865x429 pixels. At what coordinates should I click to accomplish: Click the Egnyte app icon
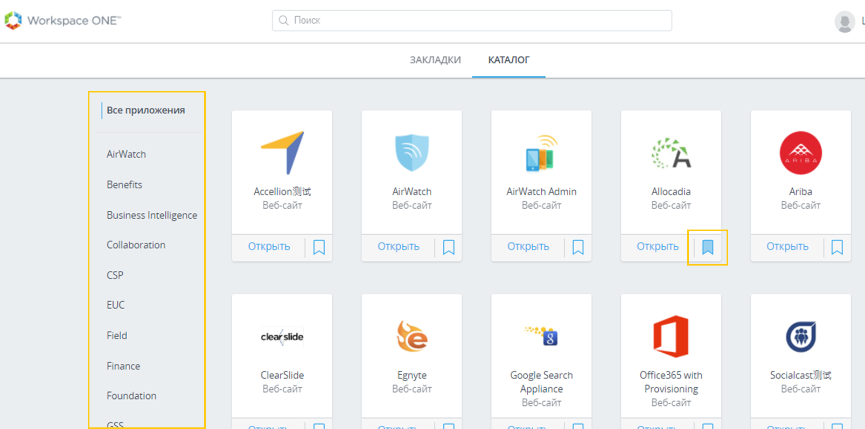point(412,336)
